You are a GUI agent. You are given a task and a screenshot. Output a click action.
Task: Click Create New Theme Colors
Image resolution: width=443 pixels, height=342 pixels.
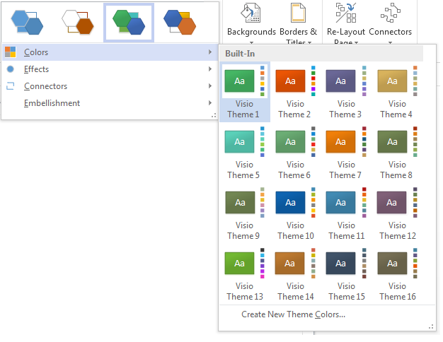(293, 314)
